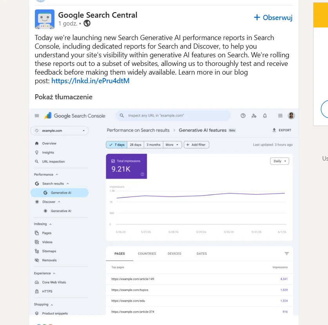The width and height of the screenshot is (328, 325).
Task: Click Performance on Search results breadcrumb
Action: coord(138,130)
